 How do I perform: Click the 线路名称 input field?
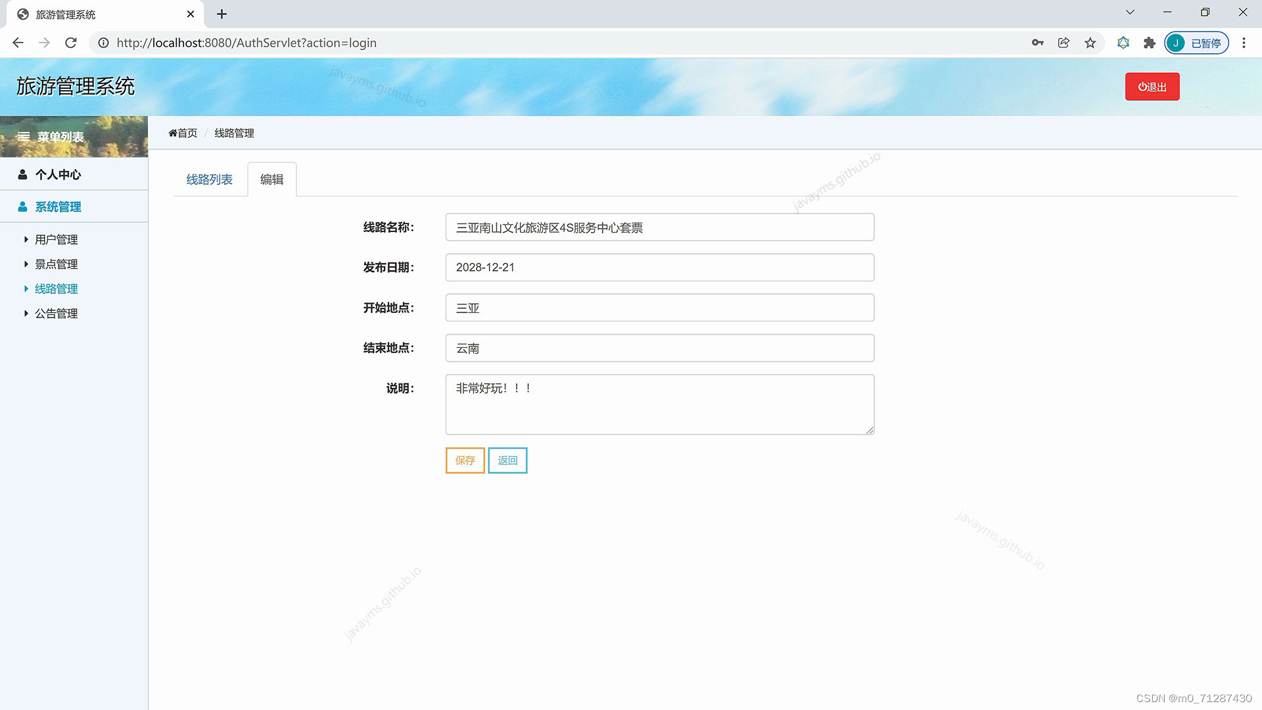click(659, 227)
